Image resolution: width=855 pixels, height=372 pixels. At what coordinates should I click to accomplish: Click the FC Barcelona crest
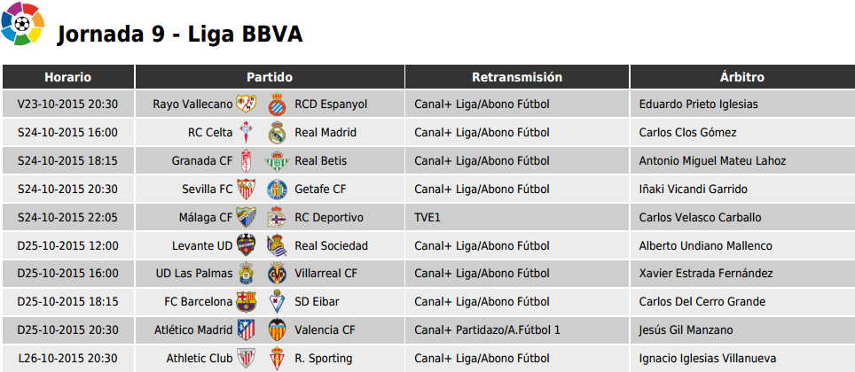point(246,302)
